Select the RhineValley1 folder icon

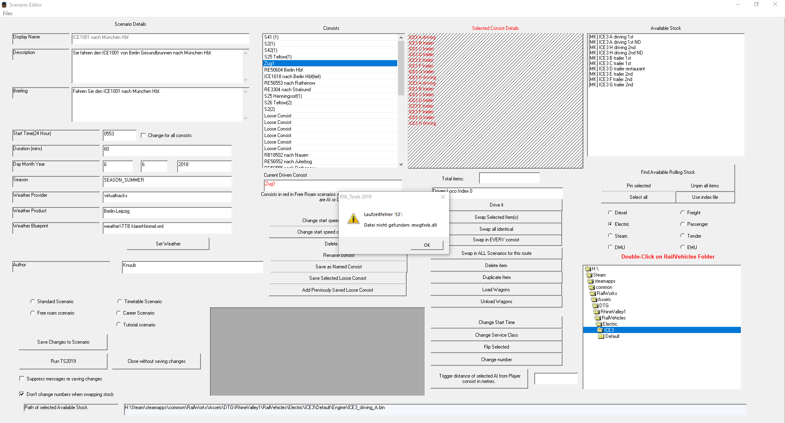pos(596,312)
